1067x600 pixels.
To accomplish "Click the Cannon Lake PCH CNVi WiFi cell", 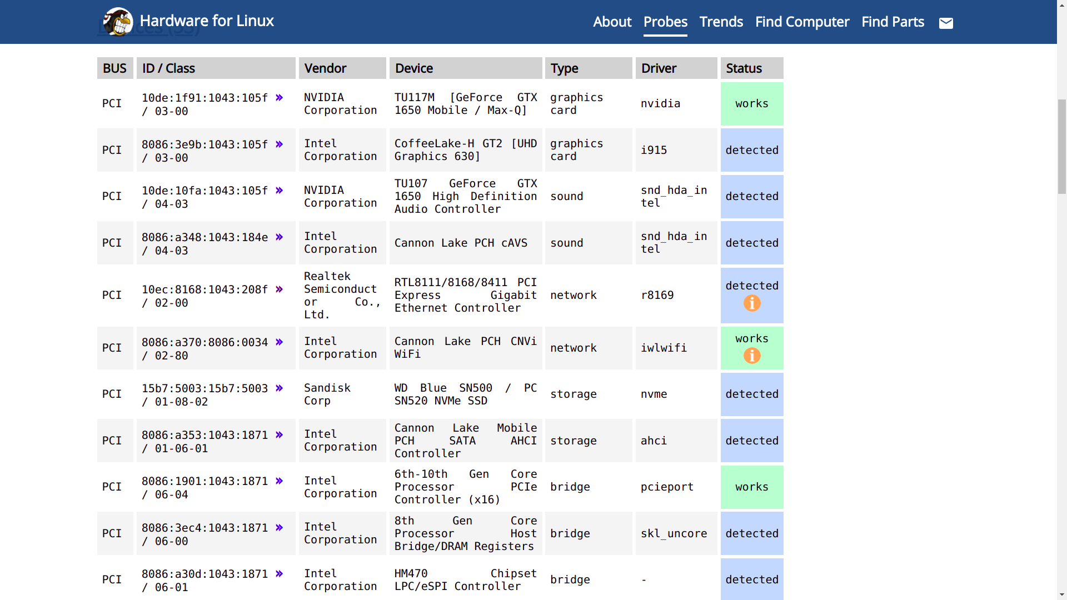I will pos(466,348).
